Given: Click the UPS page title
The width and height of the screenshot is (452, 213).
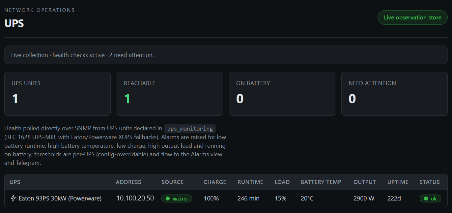Looking at the screenshot, I should [14, 23].
